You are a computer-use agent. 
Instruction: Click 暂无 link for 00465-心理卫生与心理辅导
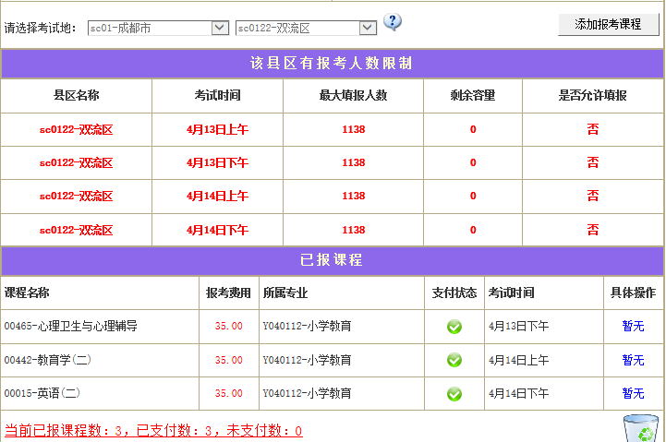pos(633,327)
